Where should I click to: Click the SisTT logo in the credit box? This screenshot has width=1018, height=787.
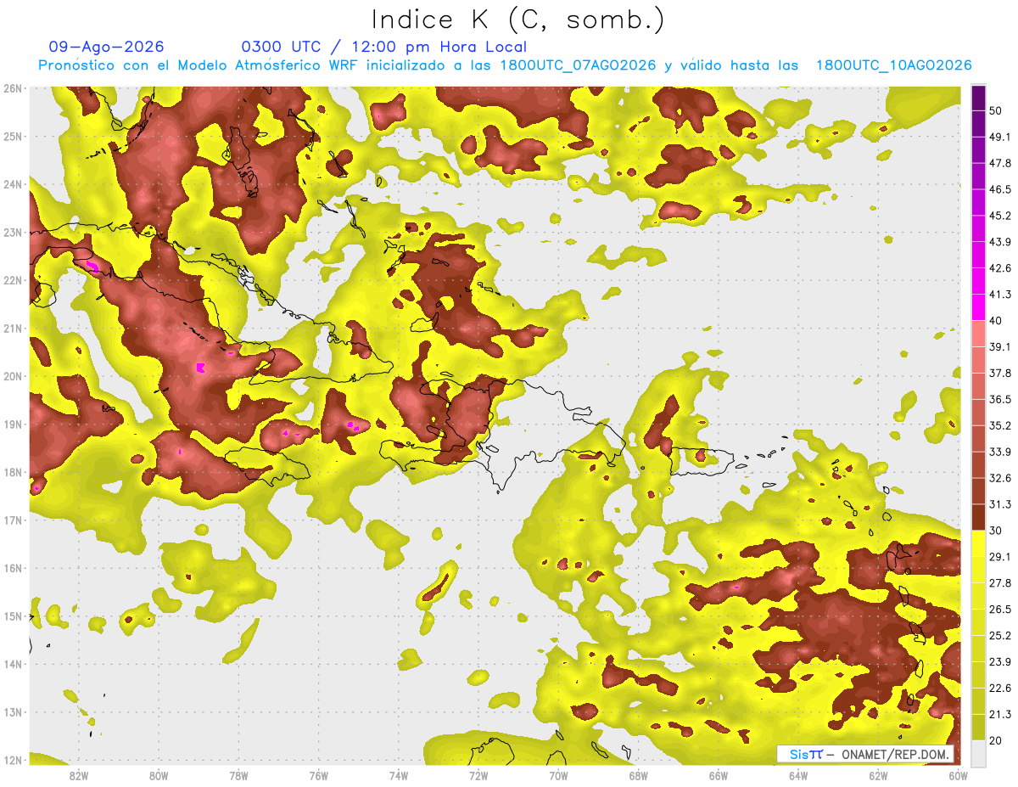(805, 755)
